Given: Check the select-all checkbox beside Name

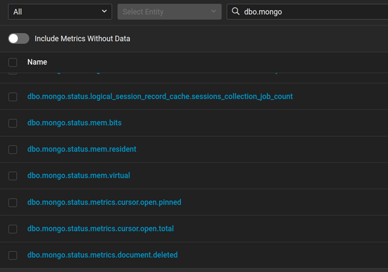Looking at the screenshot, I should 13,62.
